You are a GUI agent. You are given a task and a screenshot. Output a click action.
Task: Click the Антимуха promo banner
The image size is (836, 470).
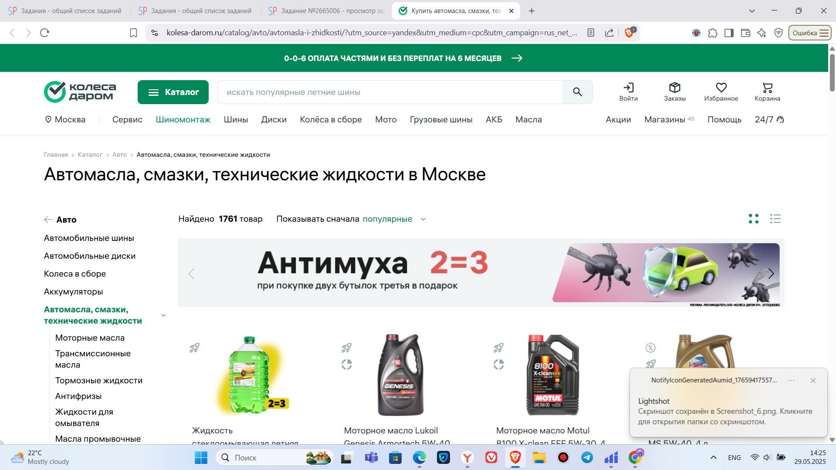pyautogui.click(x=481, y=273)
